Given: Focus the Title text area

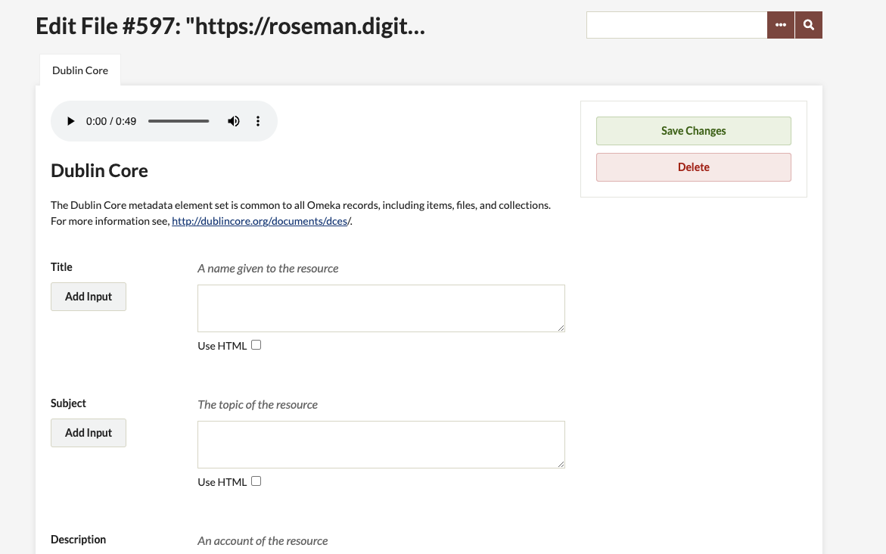Looking at the screenshot, I should click(x=381, y=308).
